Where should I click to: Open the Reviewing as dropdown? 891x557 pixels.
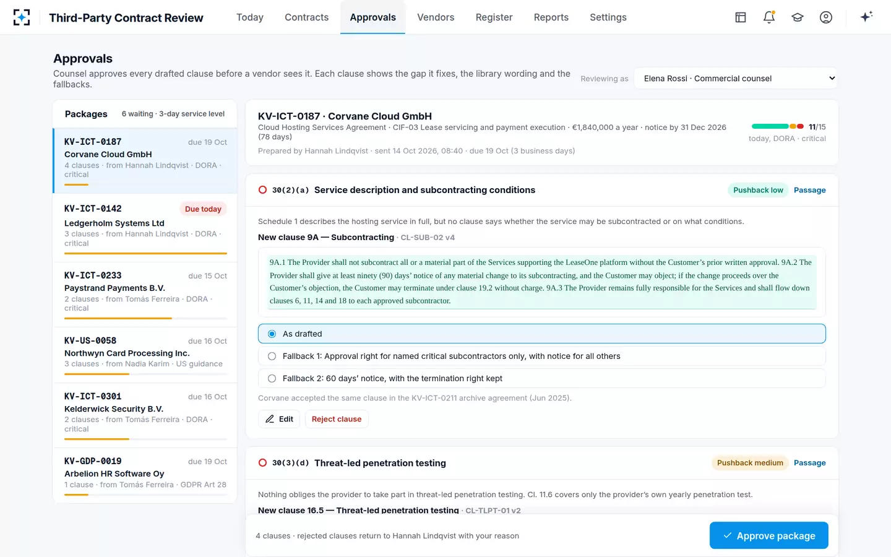point(736,79)
